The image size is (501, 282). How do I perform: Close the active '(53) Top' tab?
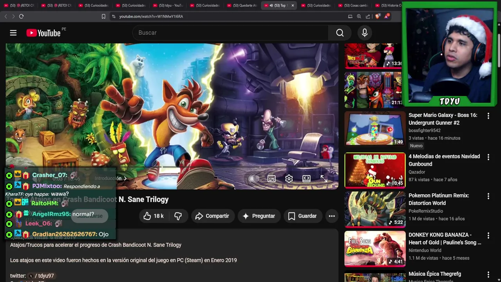click(292, 5)
